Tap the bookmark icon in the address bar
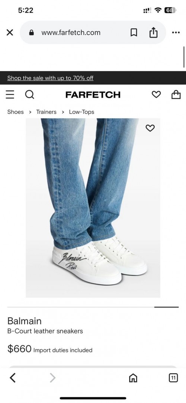Image resolution: width=186 pixels, height=403 pixels. click(134, 33)
